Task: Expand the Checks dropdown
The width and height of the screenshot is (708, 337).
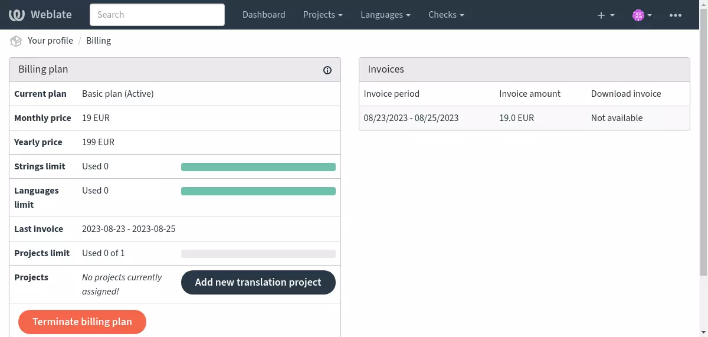Action: coord(446,15)
